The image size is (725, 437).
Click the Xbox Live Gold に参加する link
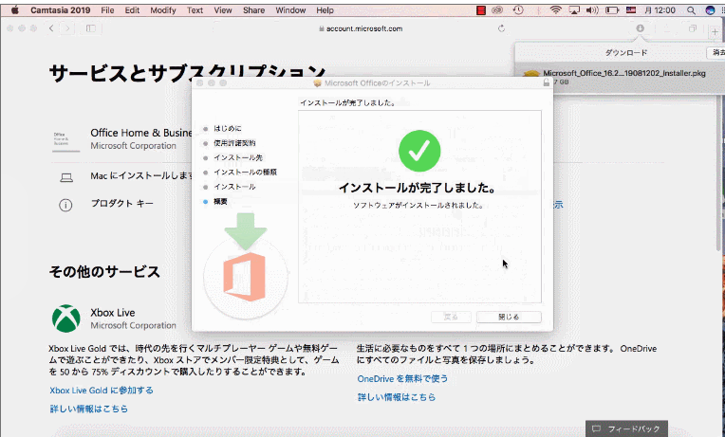pos(102,391)
